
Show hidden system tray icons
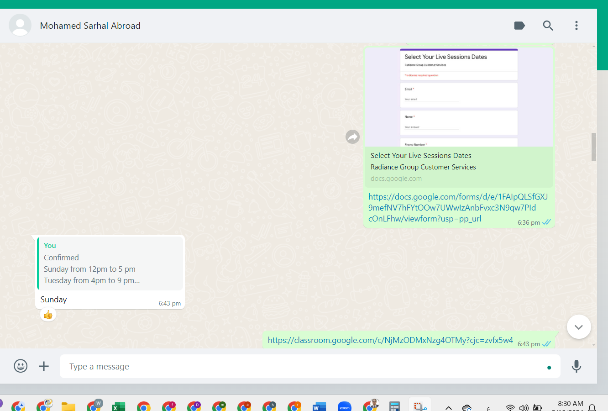coord(449,408)
